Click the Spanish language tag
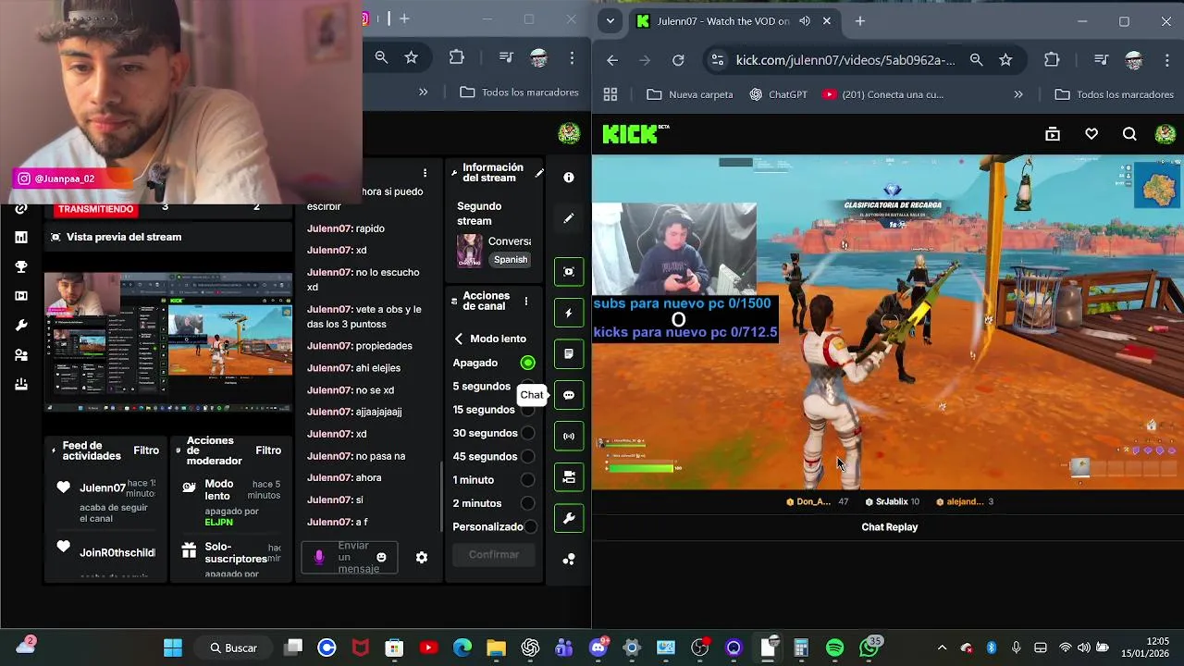Screen dimensions: 1184x666 click(511, 260)
